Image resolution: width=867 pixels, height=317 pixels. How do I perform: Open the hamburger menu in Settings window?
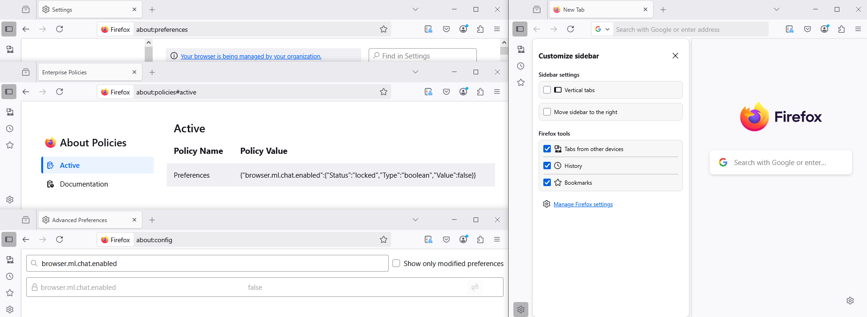(x=497, y=29)
